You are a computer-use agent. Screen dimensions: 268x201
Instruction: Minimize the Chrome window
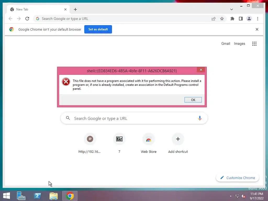point(241,6)
